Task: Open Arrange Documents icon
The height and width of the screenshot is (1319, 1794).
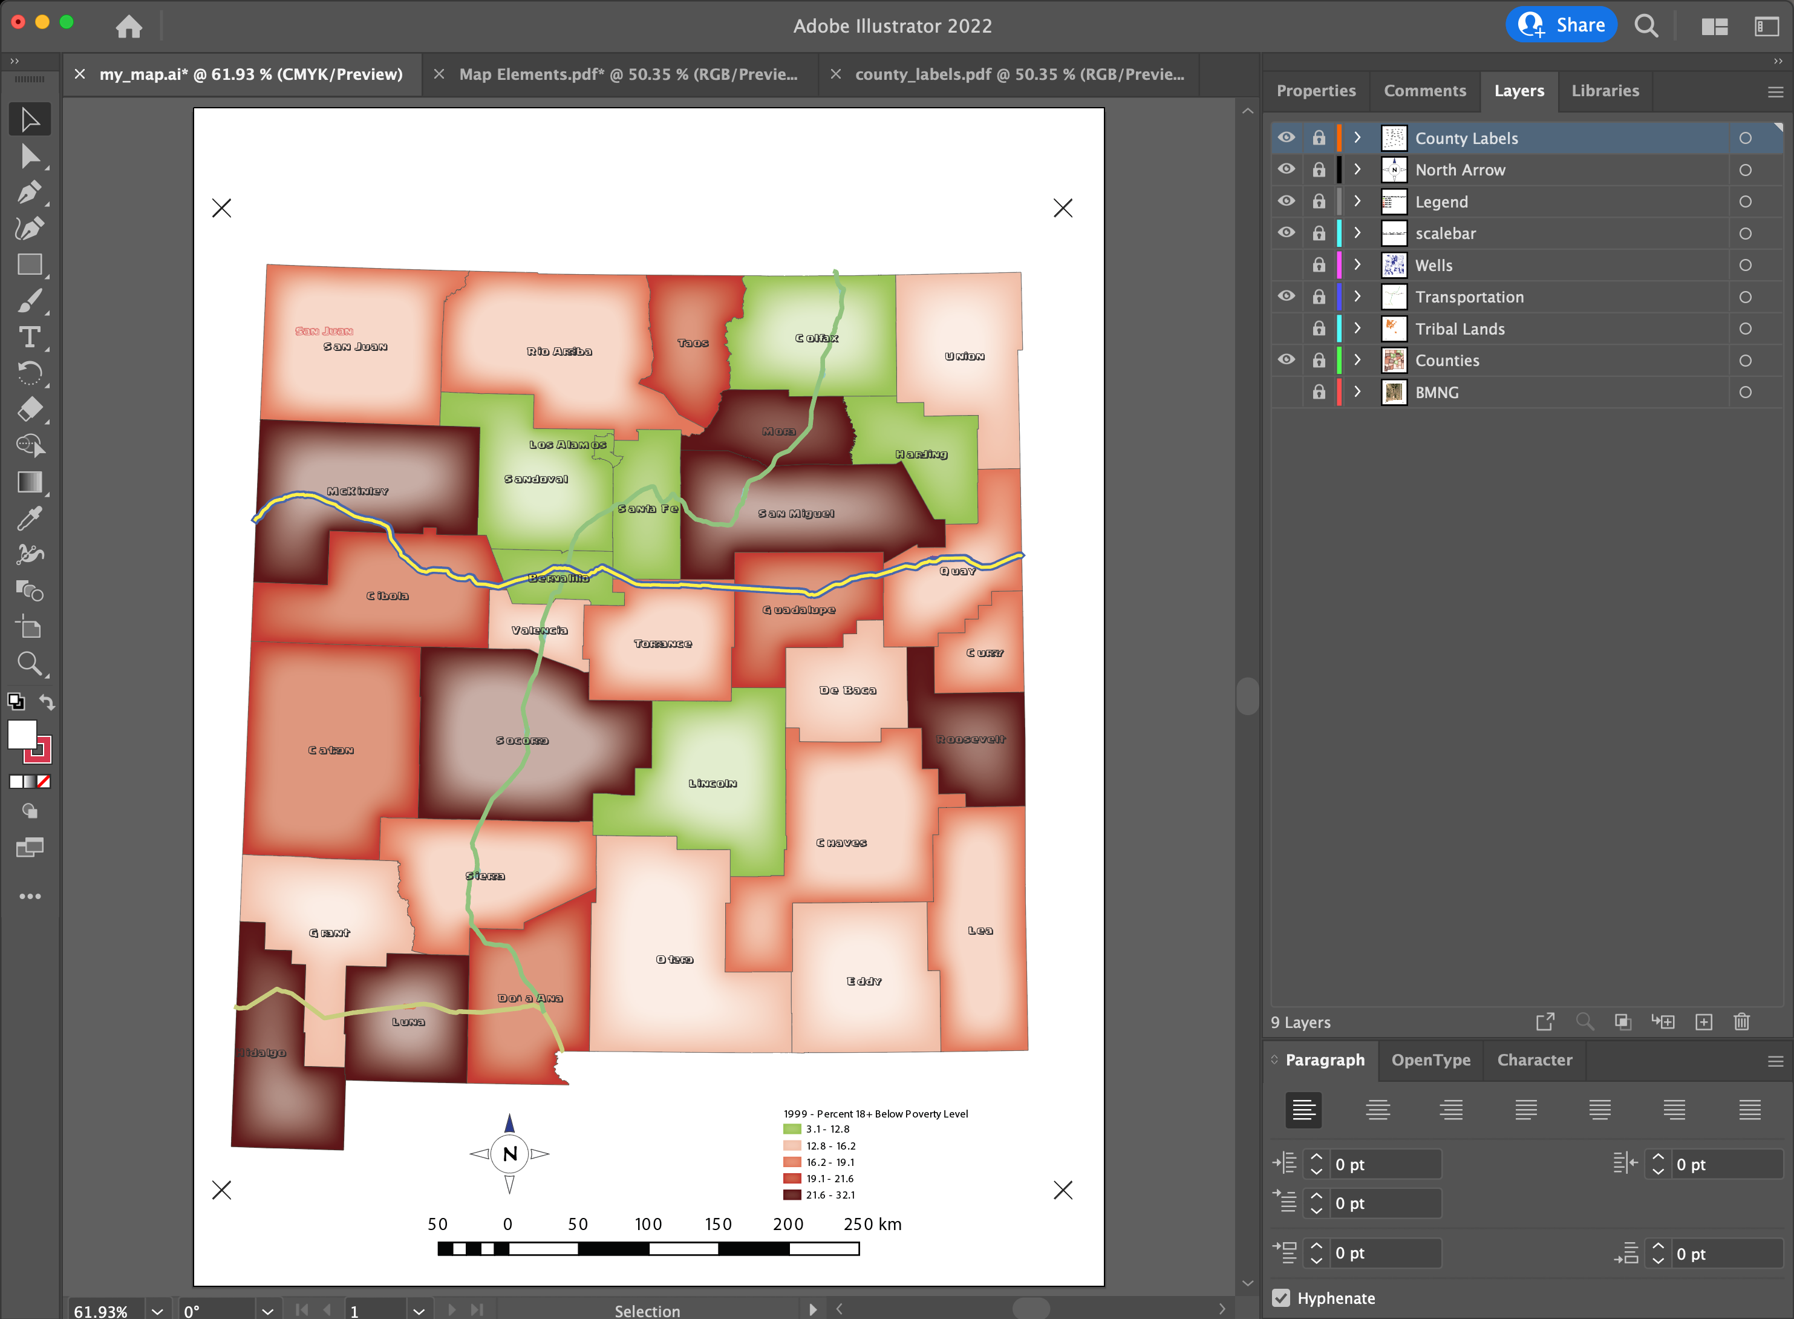Action: click(1714, 27)
